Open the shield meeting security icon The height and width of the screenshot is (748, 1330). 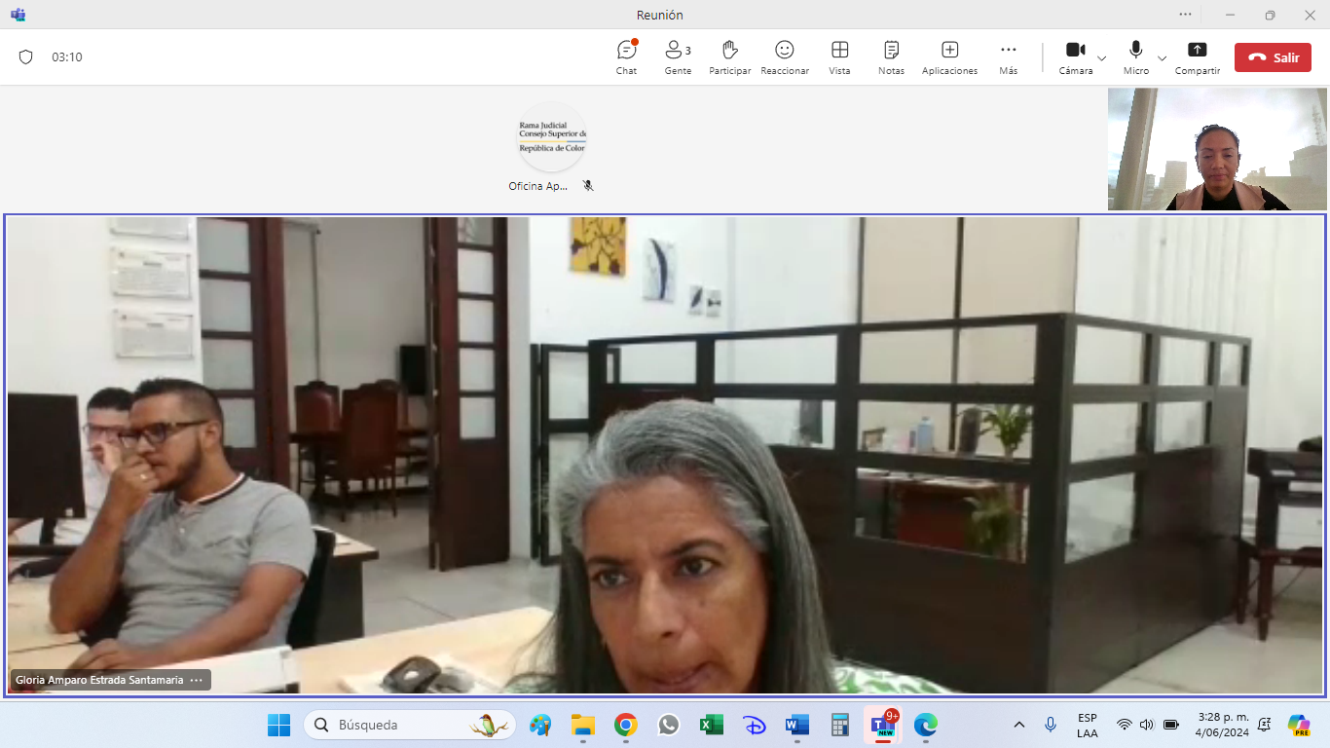click(x=26, y=57)
